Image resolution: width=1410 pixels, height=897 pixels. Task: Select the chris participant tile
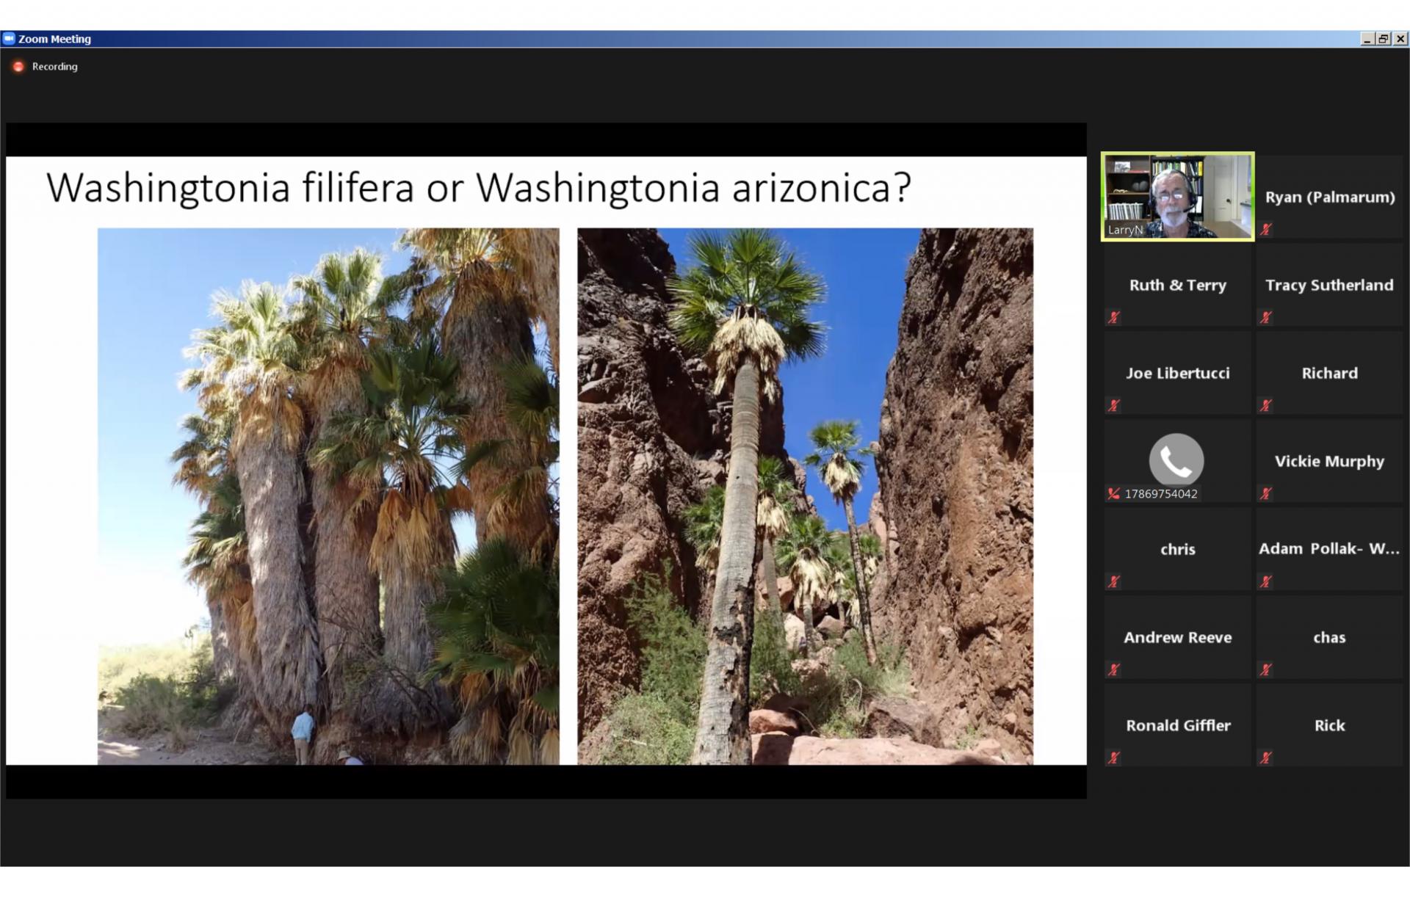[x=1177, y=549]
